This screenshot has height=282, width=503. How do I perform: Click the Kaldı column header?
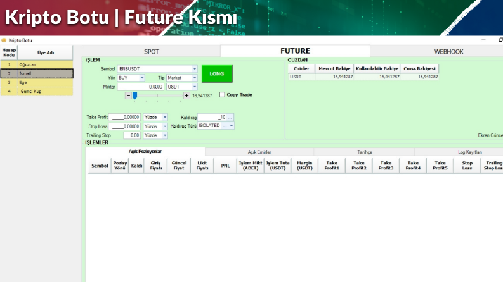point(136,166)
